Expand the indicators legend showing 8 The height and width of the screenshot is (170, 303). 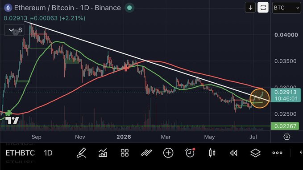coord(14,30)
